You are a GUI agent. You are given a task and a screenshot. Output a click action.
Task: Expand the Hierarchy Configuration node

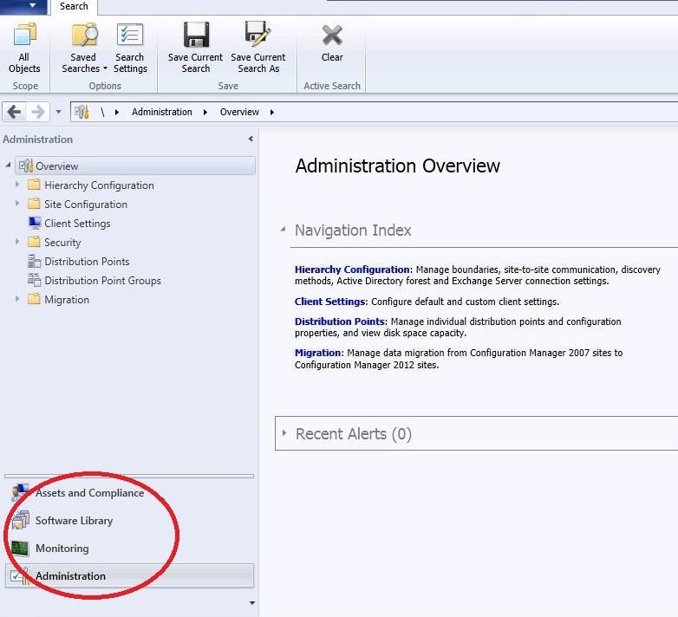(17, 185)
